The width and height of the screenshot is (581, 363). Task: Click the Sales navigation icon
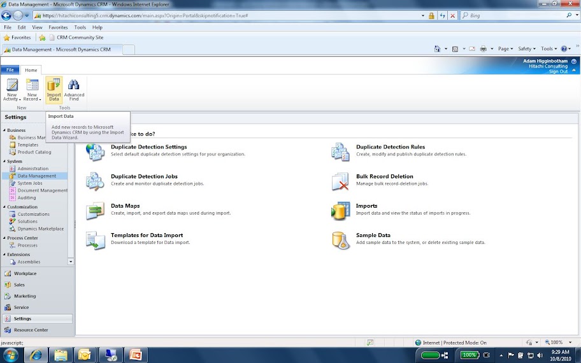click(8, 285)
